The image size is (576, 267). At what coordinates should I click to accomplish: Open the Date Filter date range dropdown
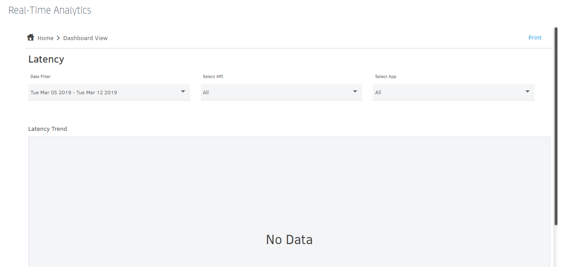tap(109, 92)
